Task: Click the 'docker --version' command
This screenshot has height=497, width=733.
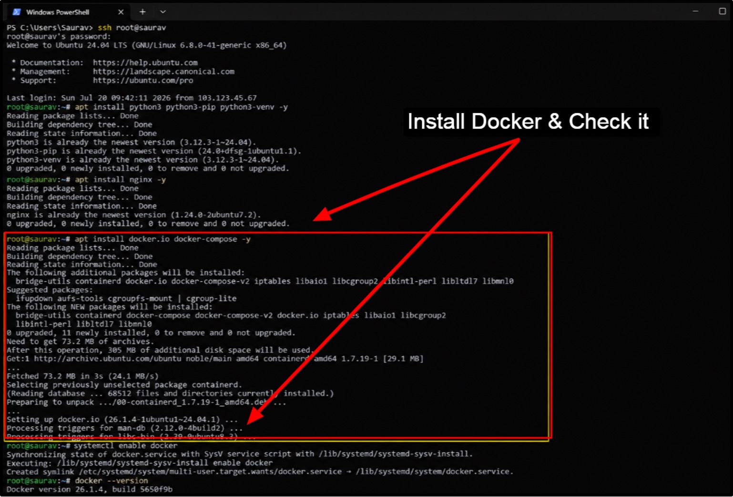Action: [x=111, y=481]
